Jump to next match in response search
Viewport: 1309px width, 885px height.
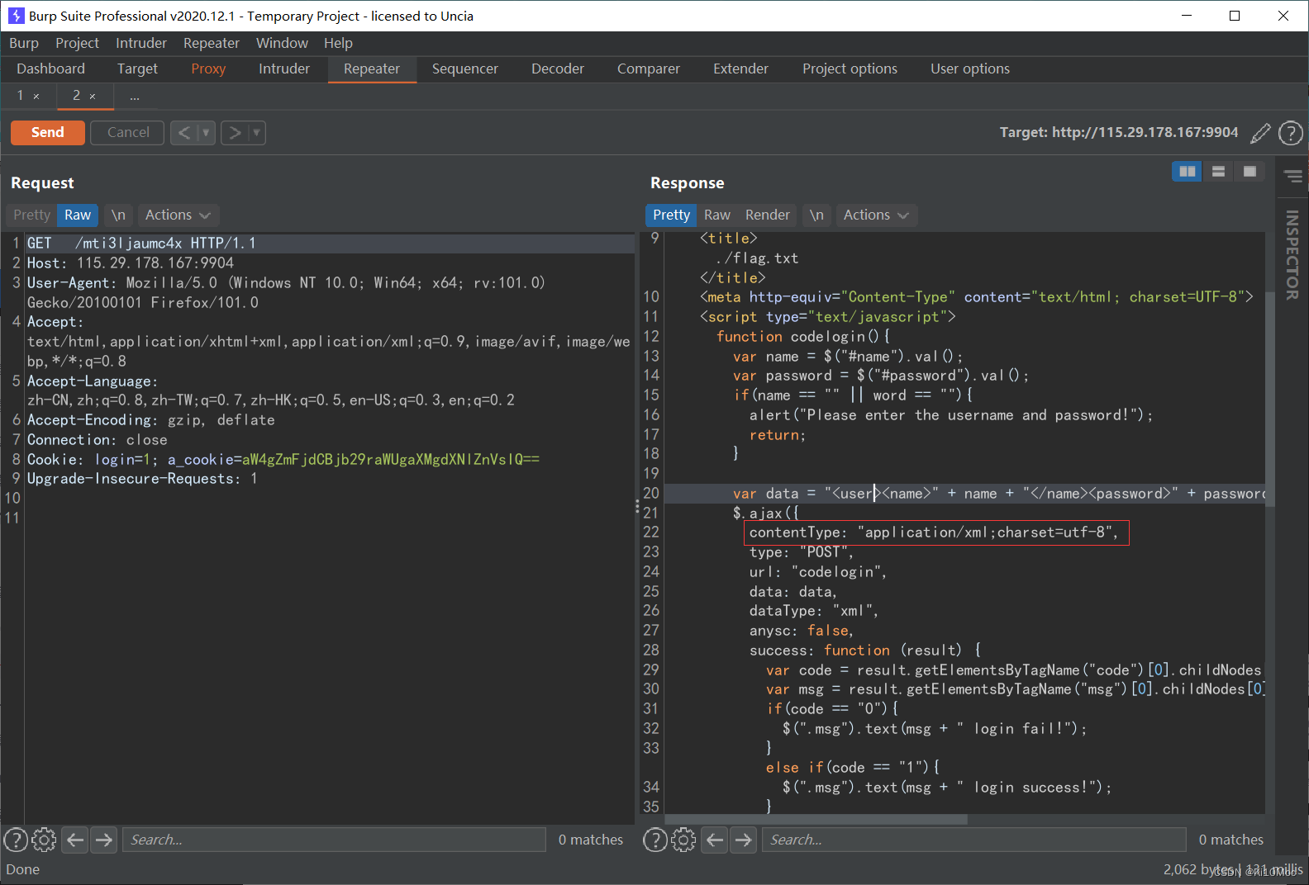(744, 840)
